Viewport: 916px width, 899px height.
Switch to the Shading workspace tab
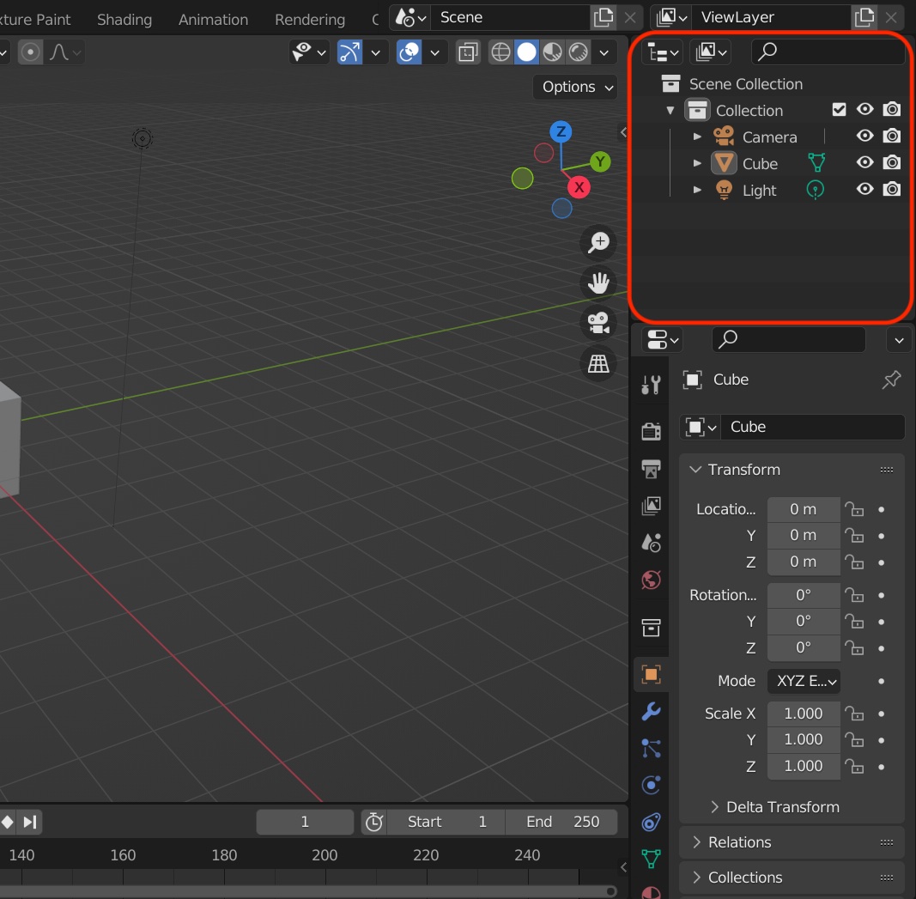click(124, 19)
